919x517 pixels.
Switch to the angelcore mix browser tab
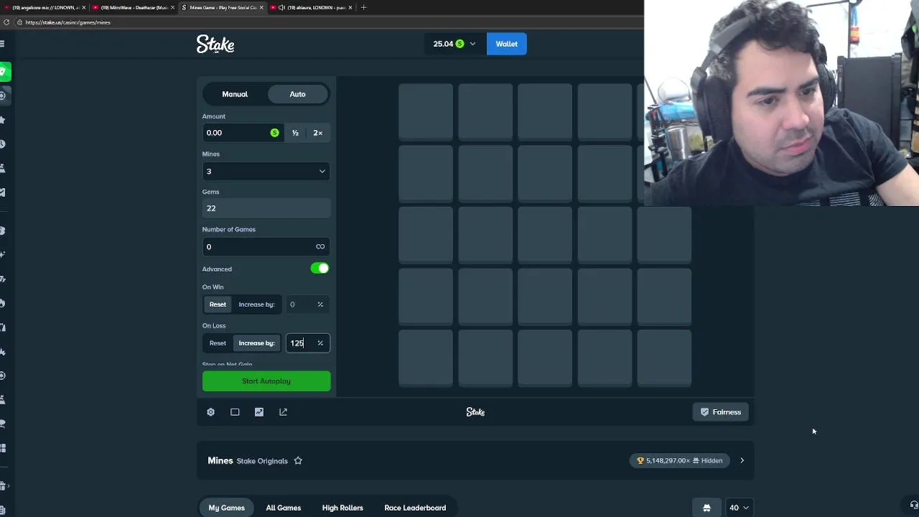click(45, 7)
